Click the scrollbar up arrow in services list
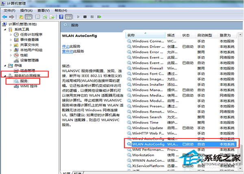This screenshot has width=244, height=174. tap(240, 35)
